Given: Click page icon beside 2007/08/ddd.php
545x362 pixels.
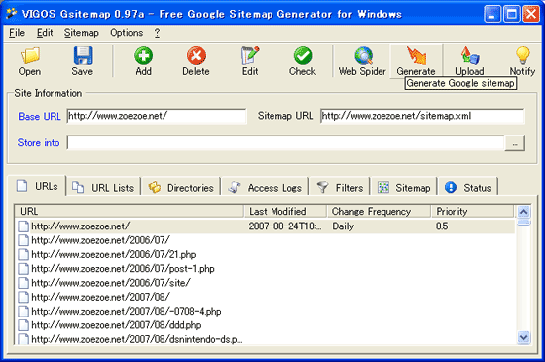Looking at the screenshot, I should click(24, 325).
